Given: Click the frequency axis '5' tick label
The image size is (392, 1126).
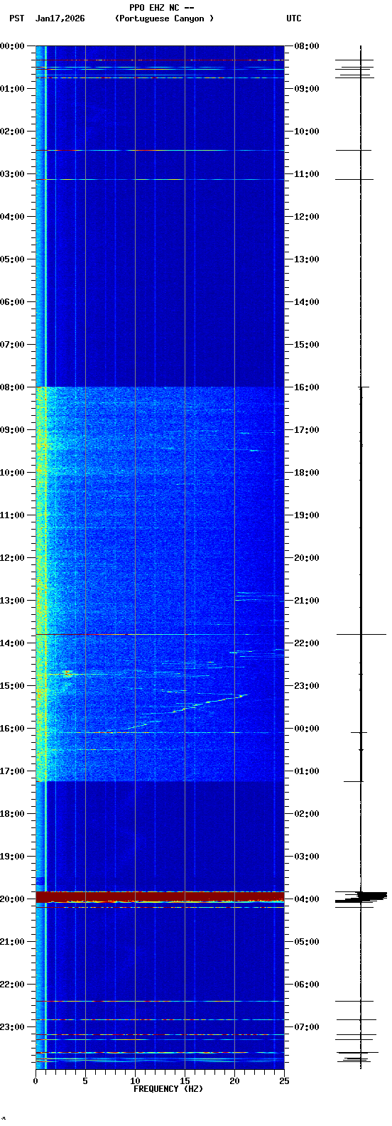Looking at the screenshot, I should [85, 1081].
